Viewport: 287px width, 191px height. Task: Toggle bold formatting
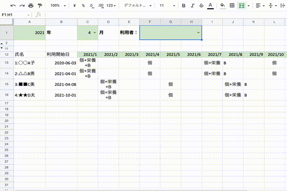[184, 5]
